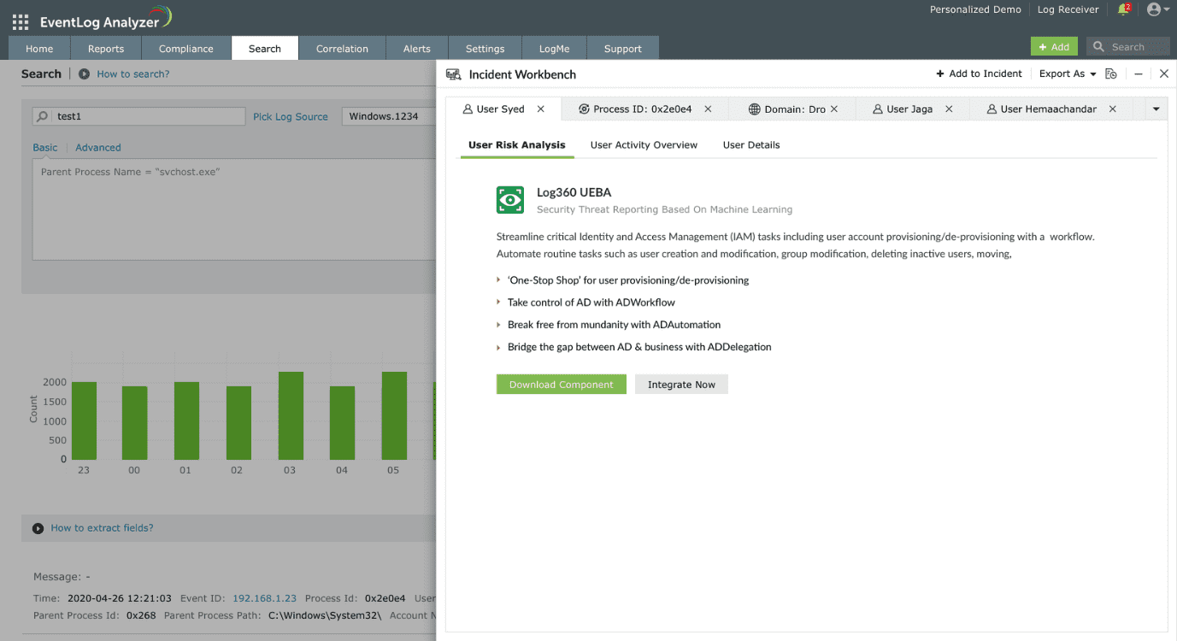Expand the 'One-Stop Shop' for user provisioning item

point(499,280)
